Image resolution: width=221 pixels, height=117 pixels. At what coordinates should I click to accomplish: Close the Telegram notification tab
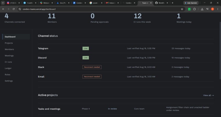[36, 3]
